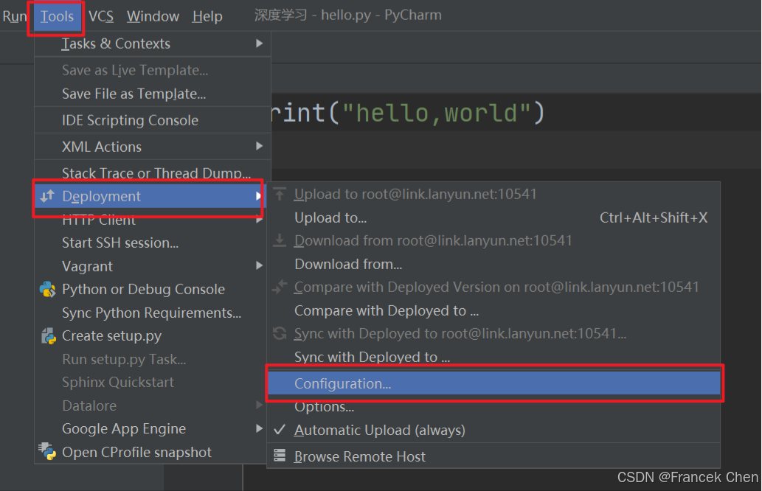This screenshot has height=491, width=762.
Task: Click the Browse Remote Host server icon
Action: point(280,456)
